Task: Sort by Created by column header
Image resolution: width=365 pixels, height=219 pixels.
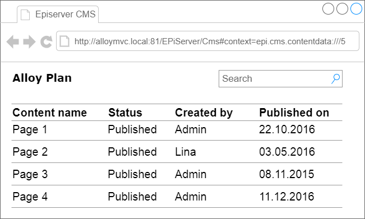Action: pos(204,113)
